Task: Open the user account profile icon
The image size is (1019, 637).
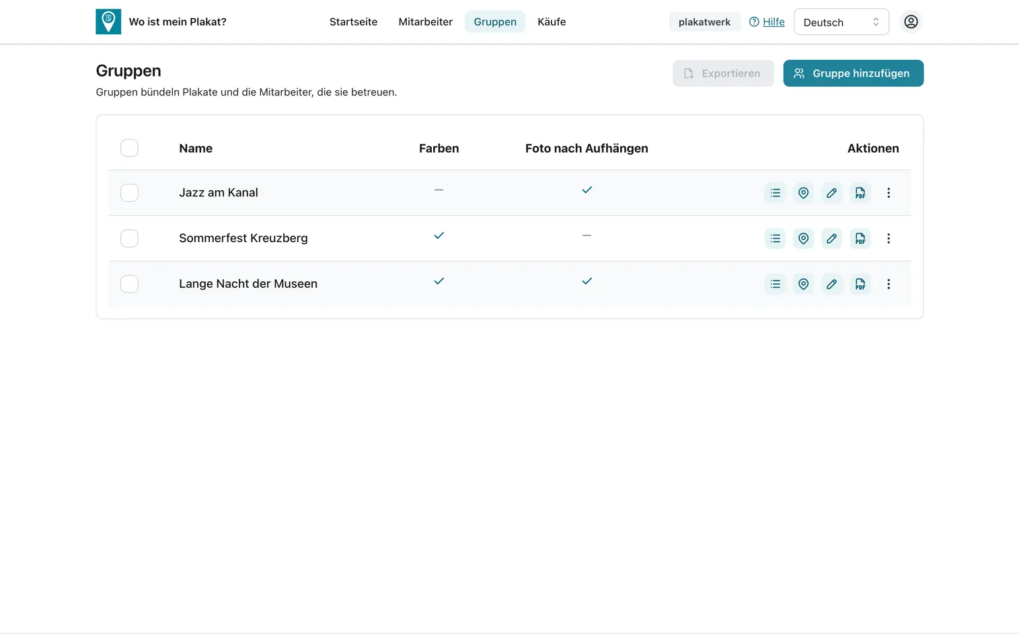Action: pos(911,22)
